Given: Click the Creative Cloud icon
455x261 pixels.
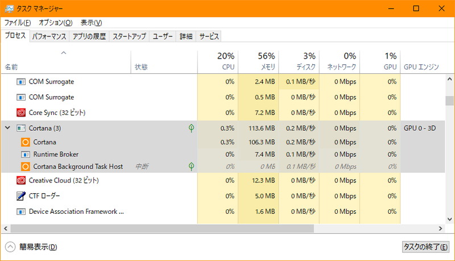Looking at the screenshot, I should click(x=21, y=180).
